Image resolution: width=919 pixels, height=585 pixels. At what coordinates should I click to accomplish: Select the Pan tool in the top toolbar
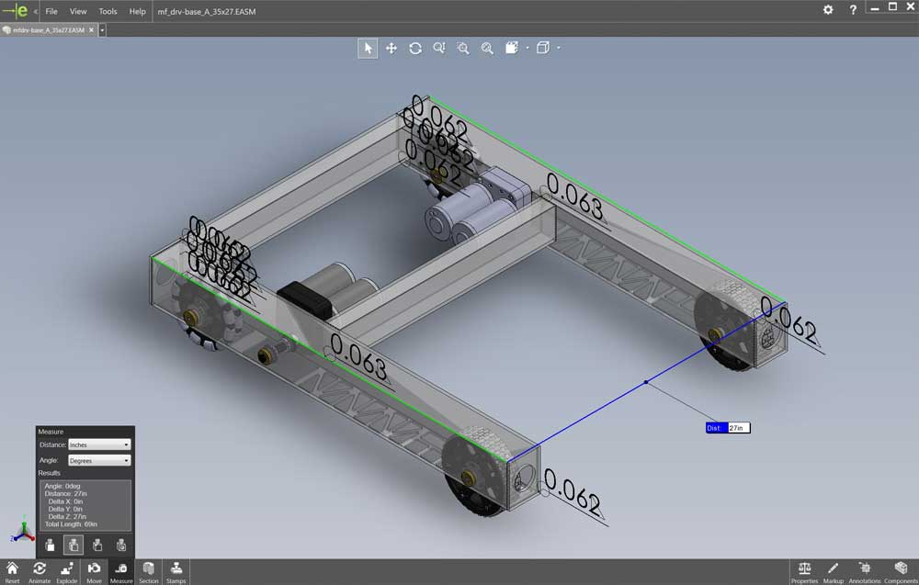pos(391,49)
